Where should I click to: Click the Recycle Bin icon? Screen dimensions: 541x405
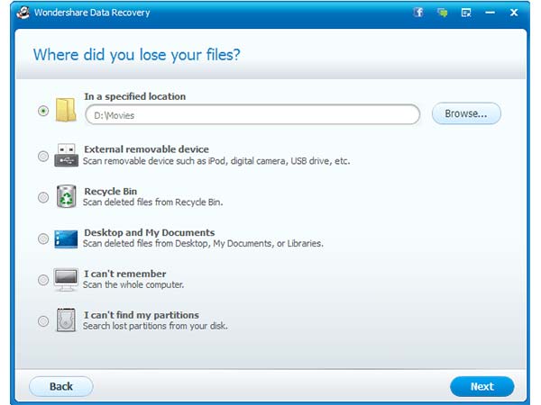66,196
